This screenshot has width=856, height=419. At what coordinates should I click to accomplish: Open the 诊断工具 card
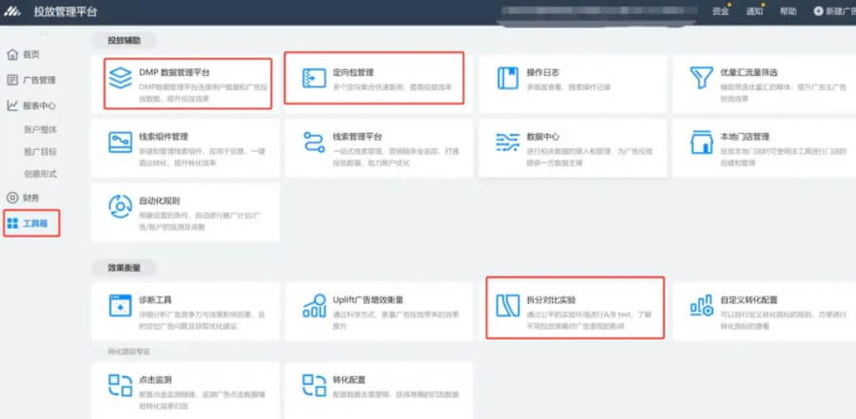click(x=185, y=306)
